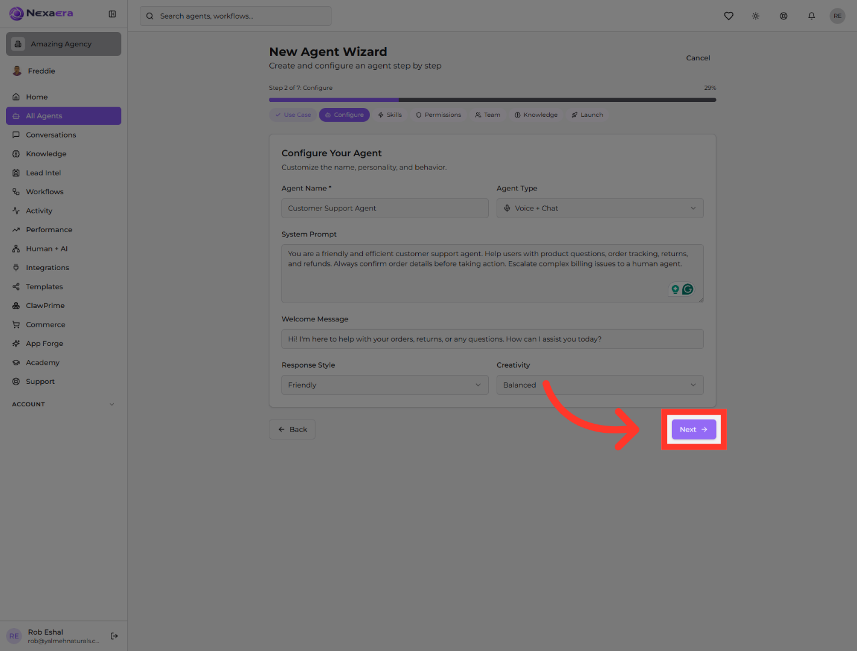The height and width of the screenshot is (651, 857).
Task: Open Lead Intel section
Action: [x=63, y=173]
